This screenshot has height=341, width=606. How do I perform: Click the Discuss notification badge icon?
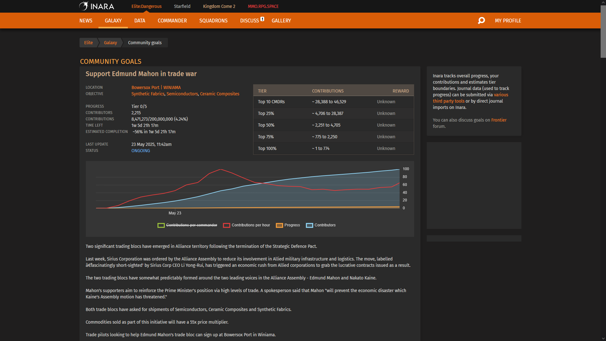click(x=262, y=19)
